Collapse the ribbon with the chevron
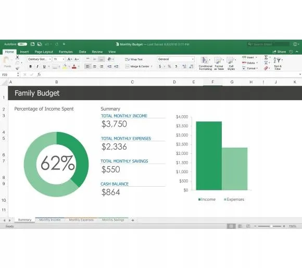Image resolution: width=302 pixels, height=268 pixels. [297, 52]
